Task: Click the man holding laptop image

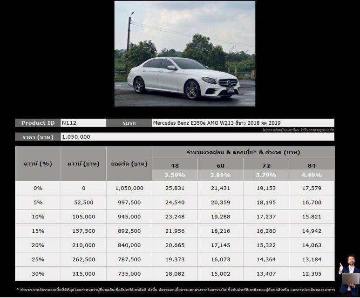Action: click(x=349, y=275)
